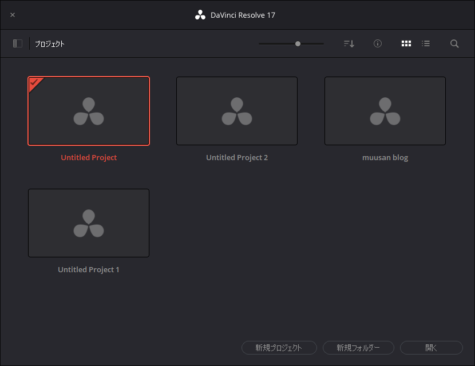Click the Untitled Project 2 name label
This screenshot has width=475, height=366.
pos(237,157)
